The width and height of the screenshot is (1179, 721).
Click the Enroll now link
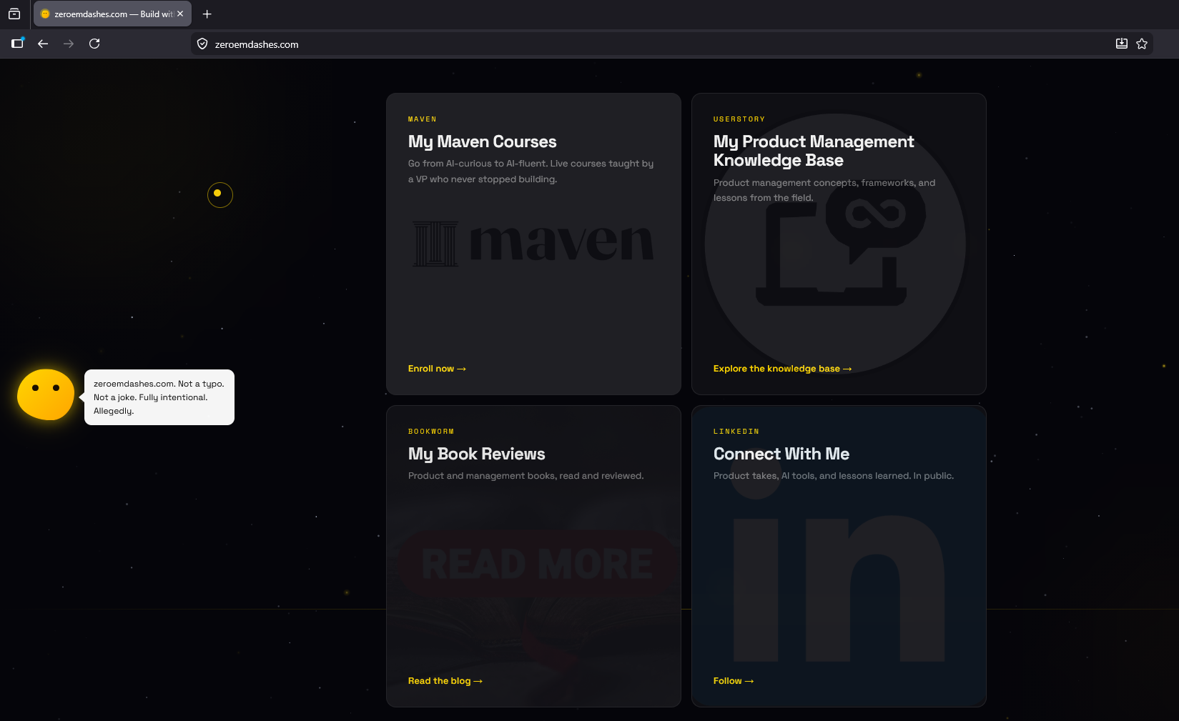(x=437, y=369)
